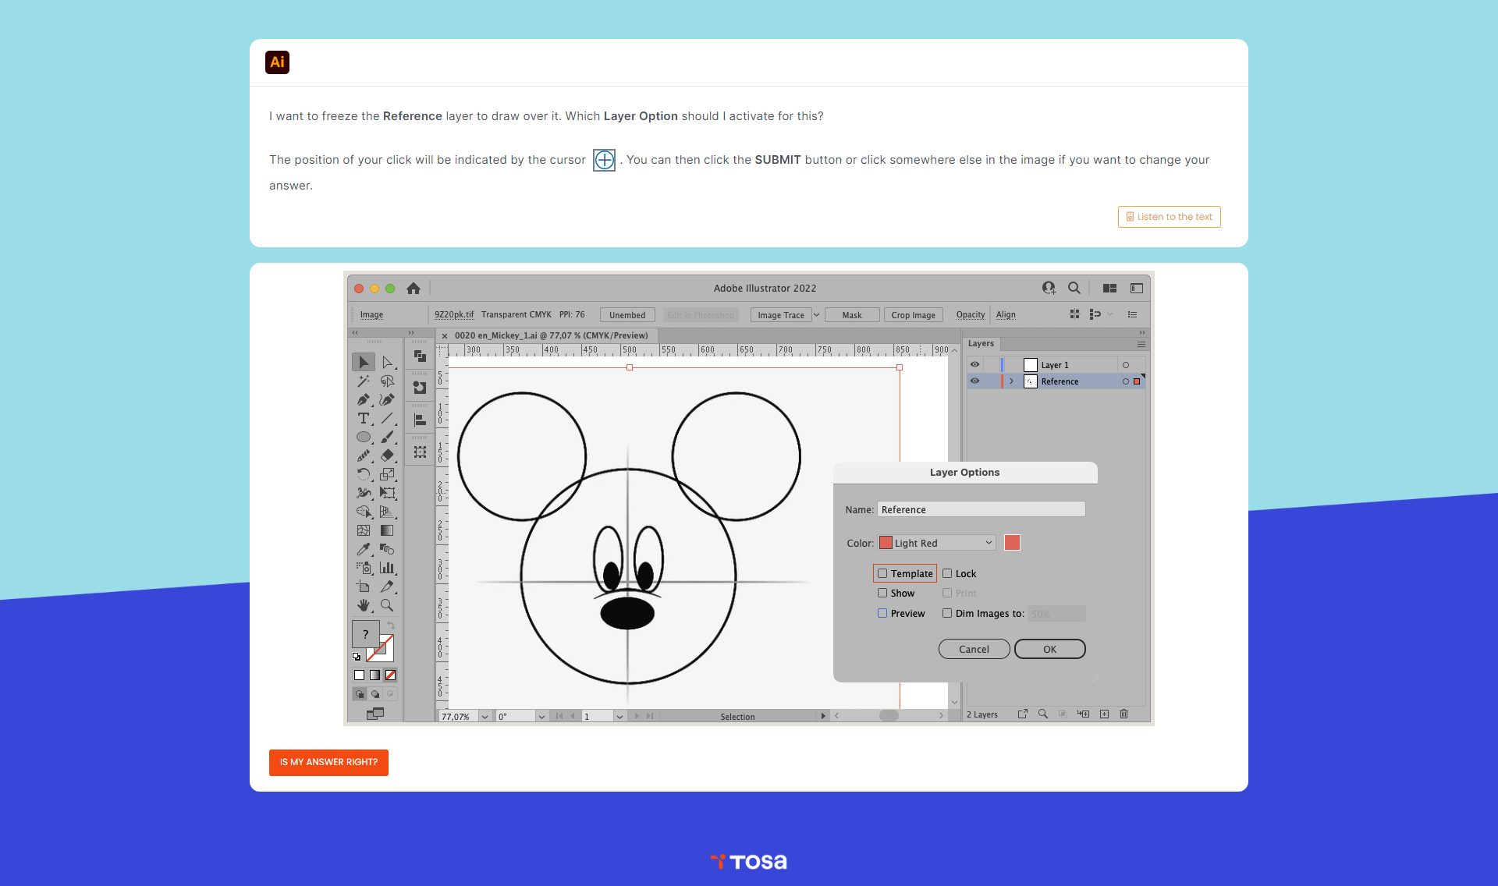This screenshot has width=1498, height=886.
Task: Select the Eraser tool
Action: point(387,455)
